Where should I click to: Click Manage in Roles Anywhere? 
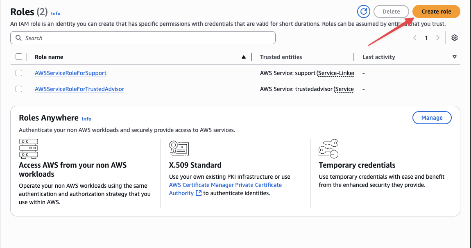(432, 118)
